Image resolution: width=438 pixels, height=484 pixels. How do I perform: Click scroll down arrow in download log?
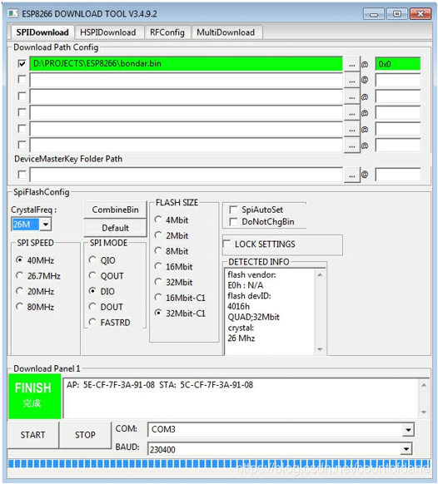(x=424, y=412)
